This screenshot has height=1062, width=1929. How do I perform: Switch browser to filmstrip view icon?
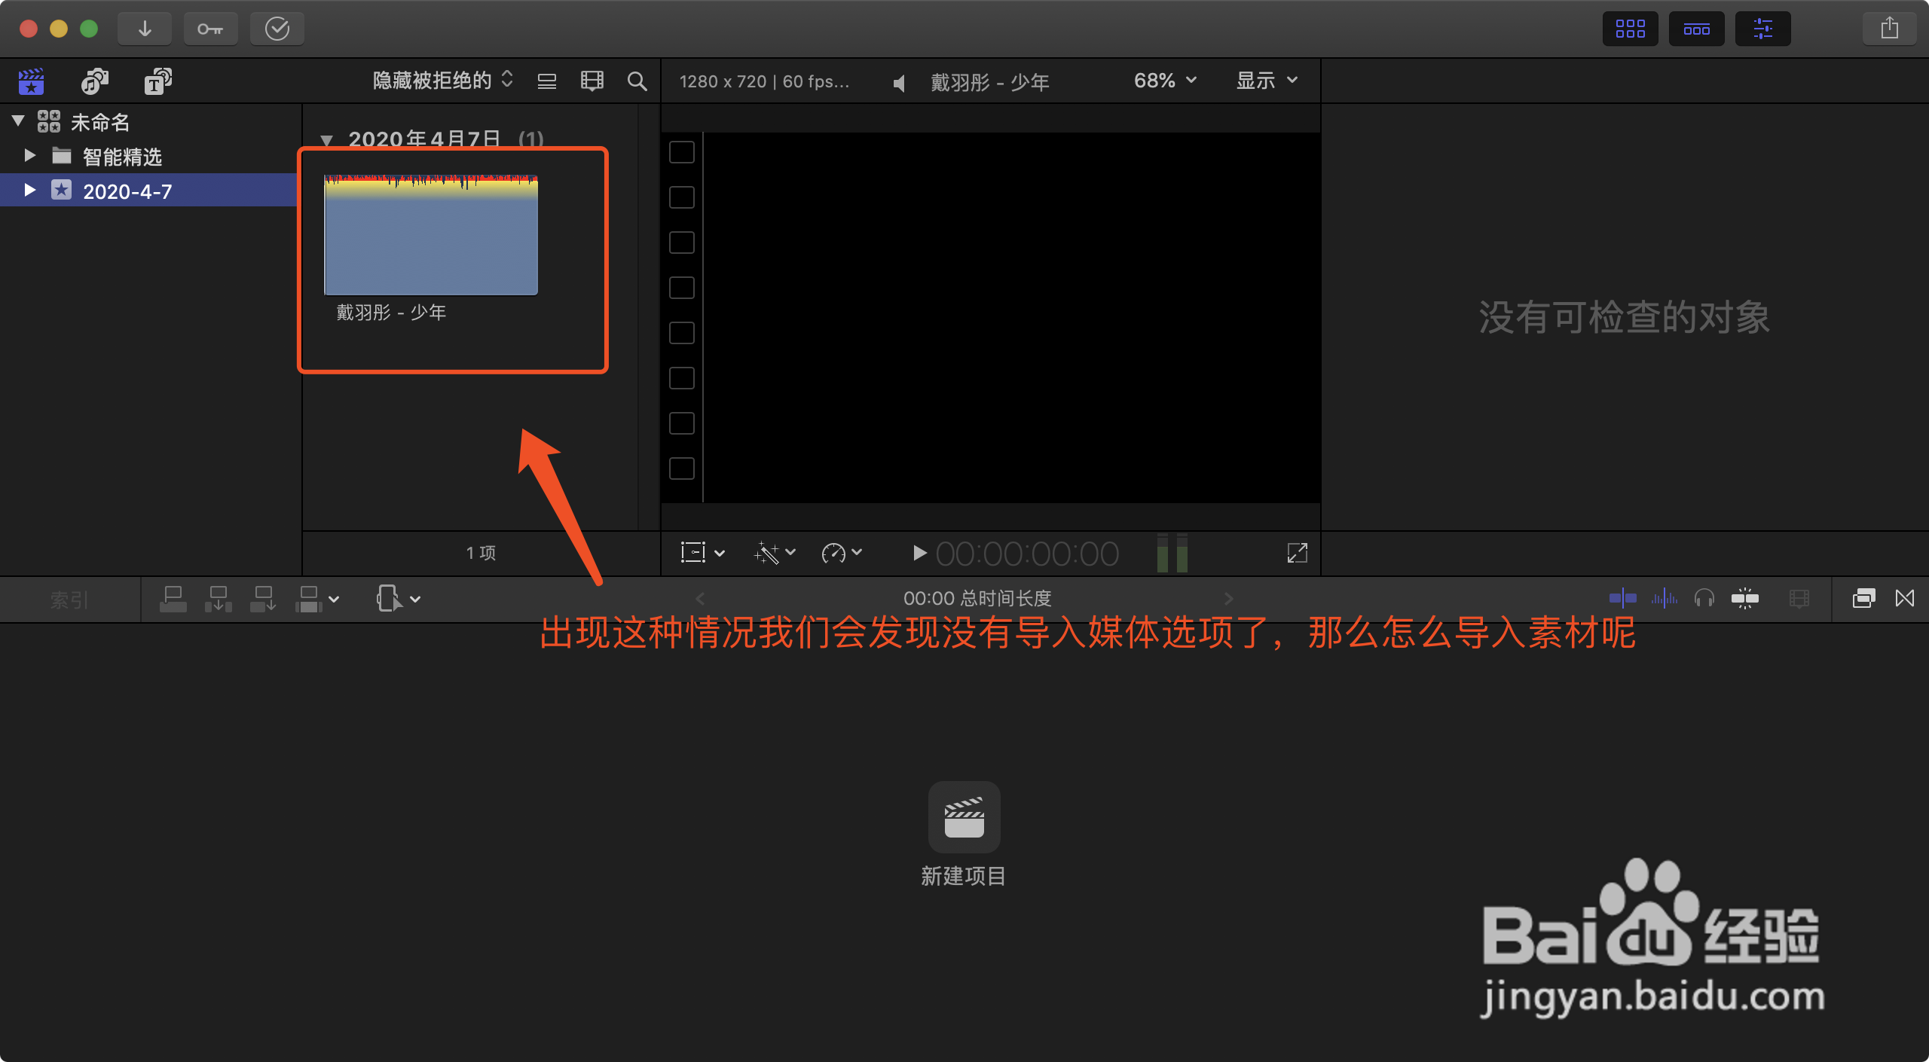pos(592,81)
